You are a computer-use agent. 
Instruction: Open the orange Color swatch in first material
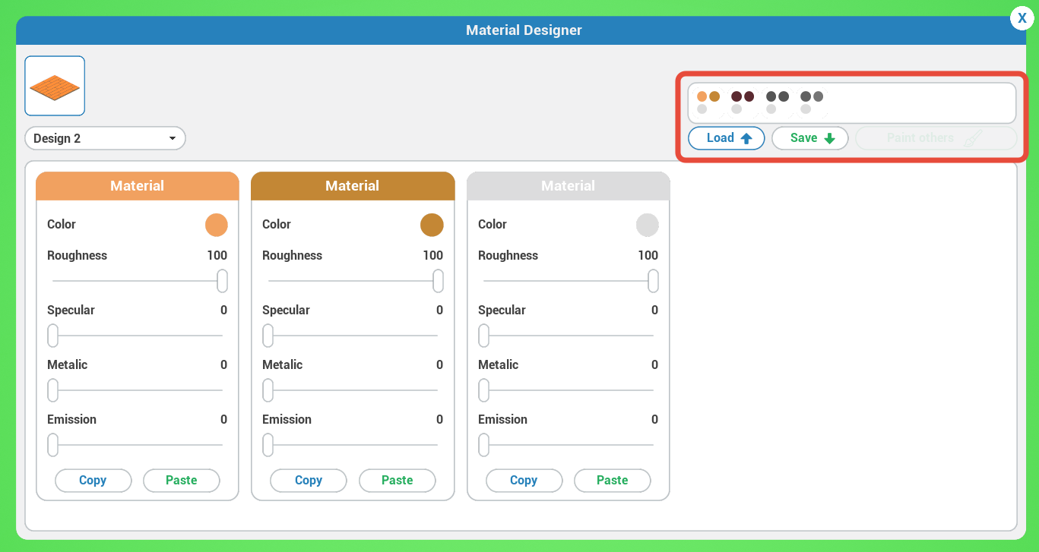tap(217, 225)
